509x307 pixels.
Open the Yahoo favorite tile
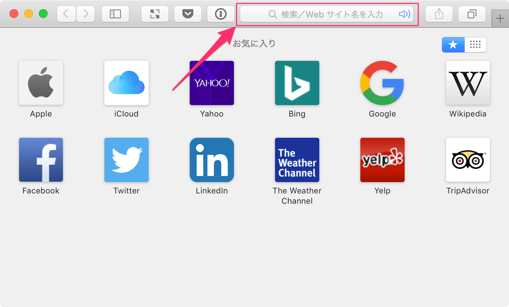212,83
